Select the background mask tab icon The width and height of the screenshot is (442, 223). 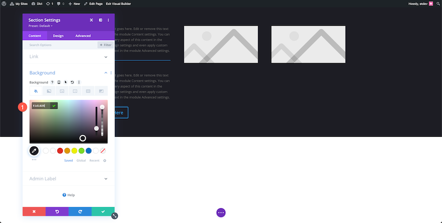pyautogui.click(x=101, y=91)
